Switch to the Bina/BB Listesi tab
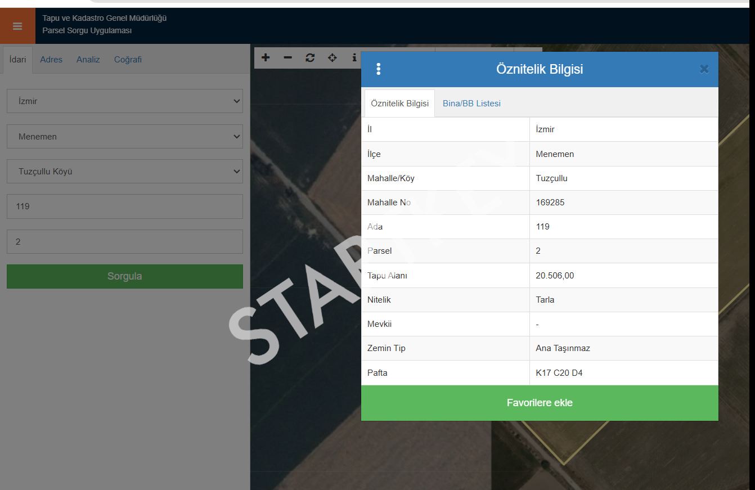Viewport: 755px width, 490px height. tap(471, 104)
